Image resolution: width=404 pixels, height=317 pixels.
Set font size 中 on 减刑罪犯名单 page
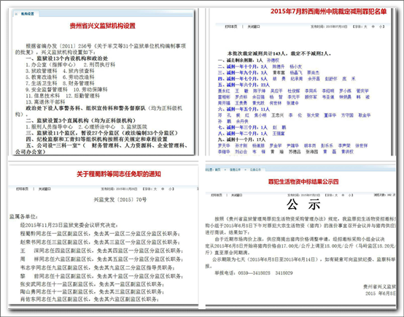373,26
